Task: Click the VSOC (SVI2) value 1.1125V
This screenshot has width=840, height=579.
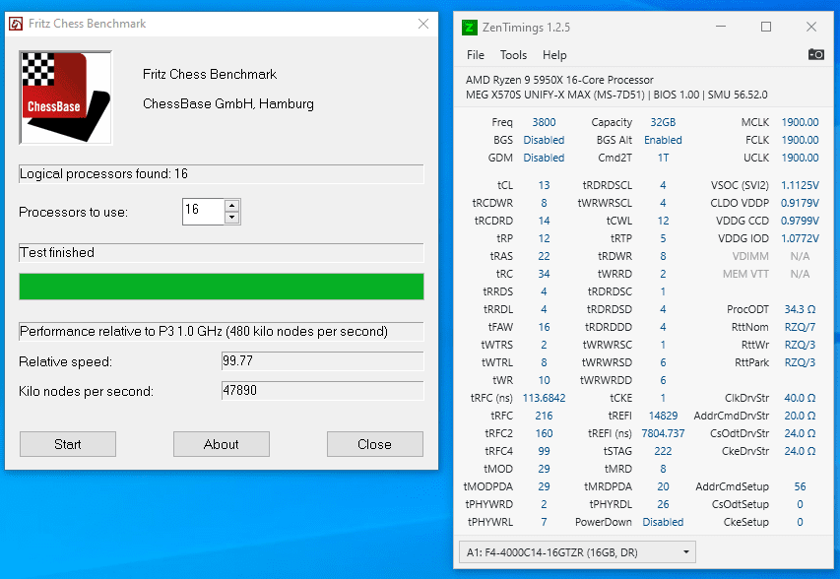Action: pos(800,185)
